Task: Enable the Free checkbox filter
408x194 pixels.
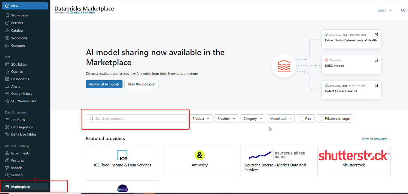Action: [302, 119]
